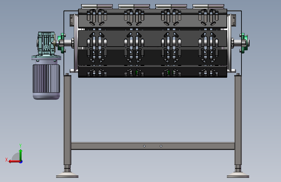Select the leveling foot pad under the motor-side leg

tap(67, 175)
